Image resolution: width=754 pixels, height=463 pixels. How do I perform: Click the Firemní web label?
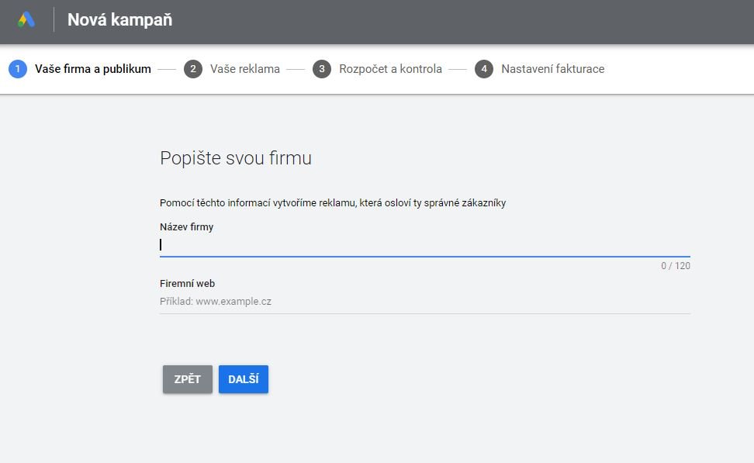pyautogui.click(x=187, y=284)
